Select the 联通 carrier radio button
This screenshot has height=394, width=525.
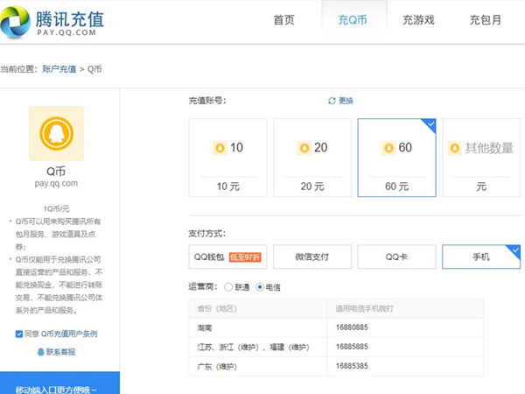point(228,287)
